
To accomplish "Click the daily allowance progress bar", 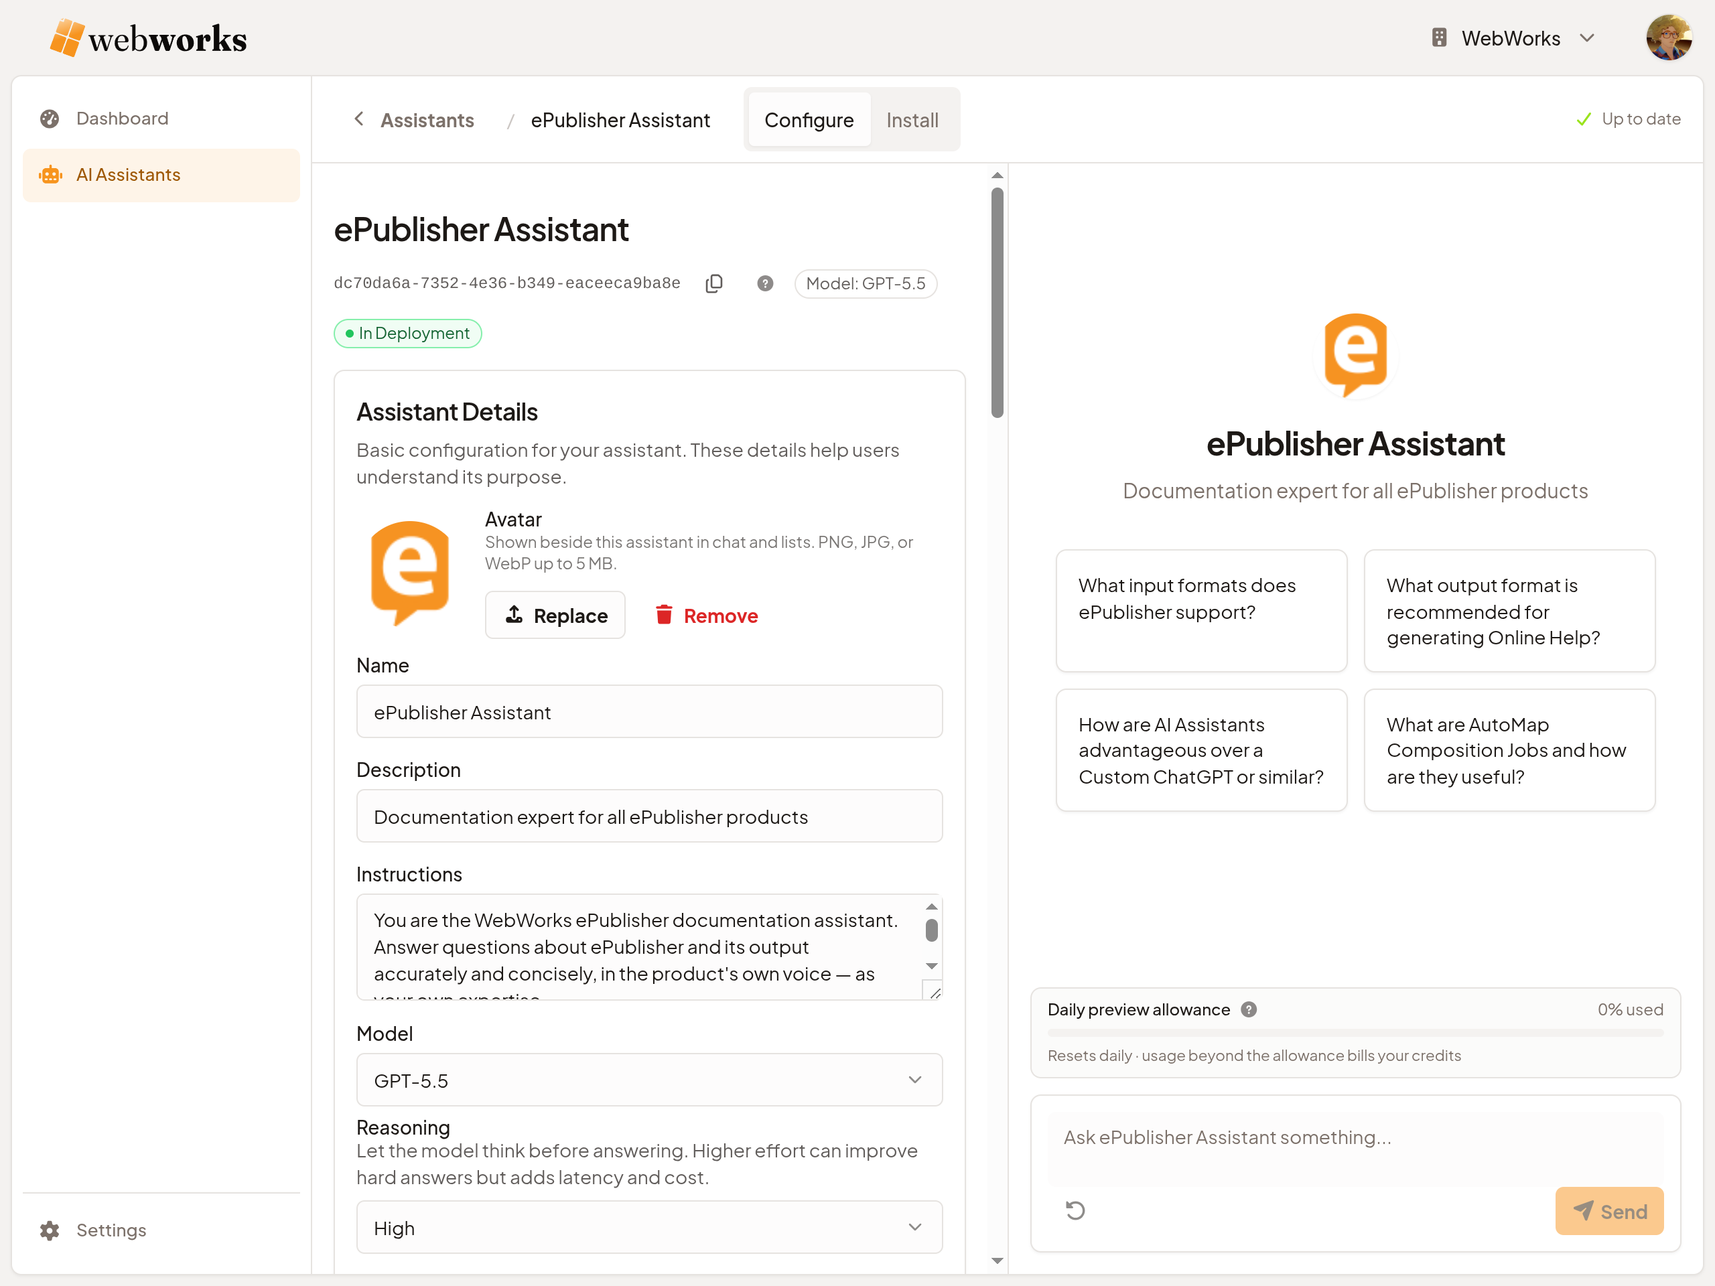I will pos(1355,1033).
